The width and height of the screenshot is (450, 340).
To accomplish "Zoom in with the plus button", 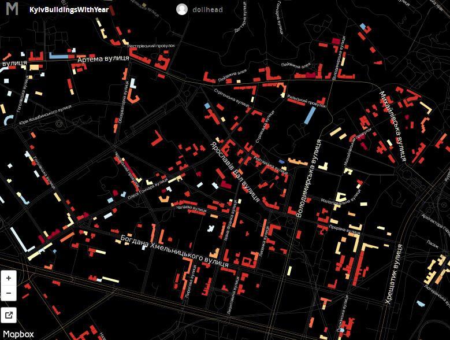I will pyautogui.click(x=9, y=278).
